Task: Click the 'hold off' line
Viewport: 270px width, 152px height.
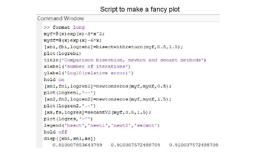Action: pos(55,132)
